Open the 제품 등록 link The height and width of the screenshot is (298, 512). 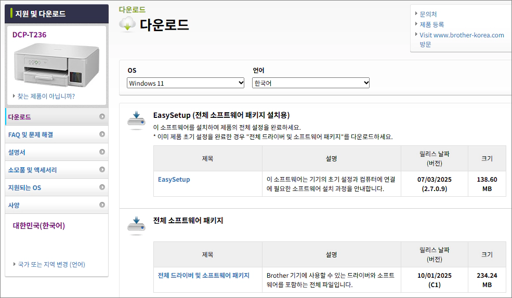coord(431,24)
